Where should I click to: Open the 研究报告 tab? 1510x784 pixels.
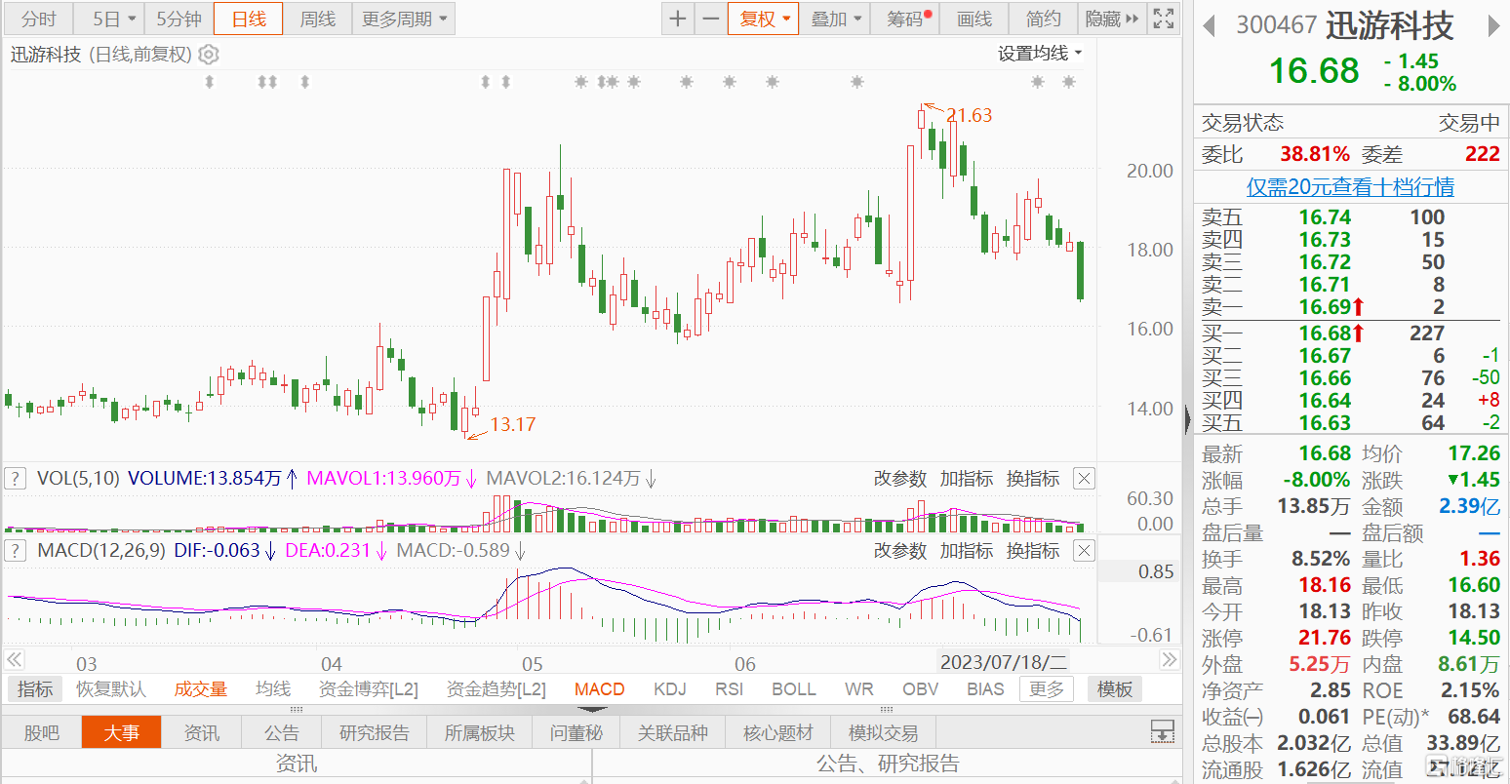click(x=374, y=732)
